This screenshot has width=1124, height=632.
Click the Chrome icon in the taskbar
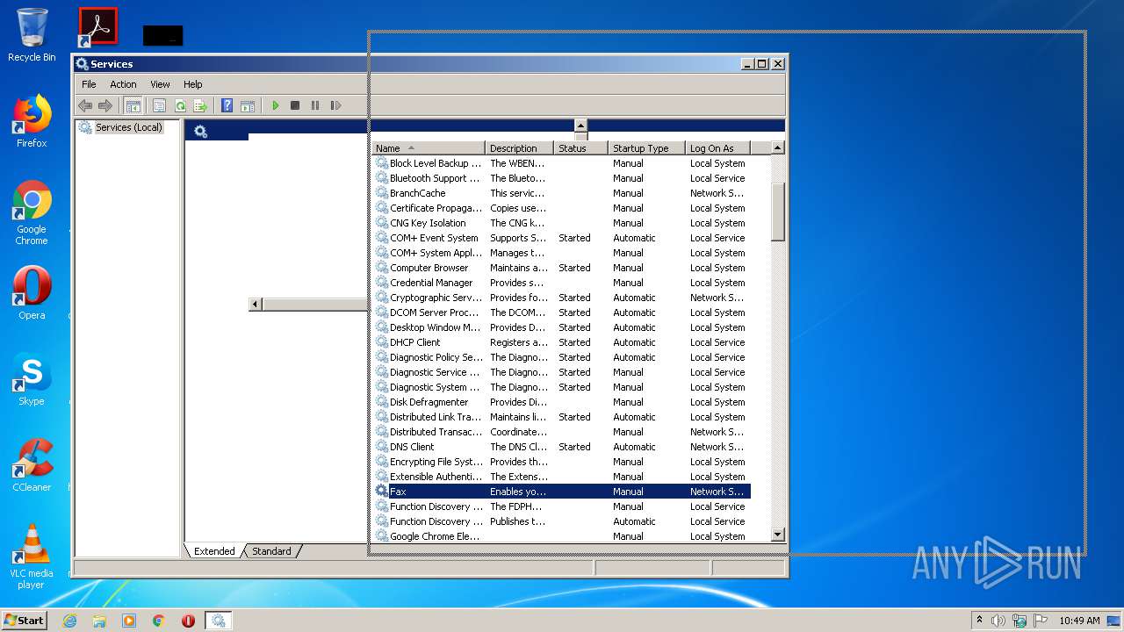(159, 621)
